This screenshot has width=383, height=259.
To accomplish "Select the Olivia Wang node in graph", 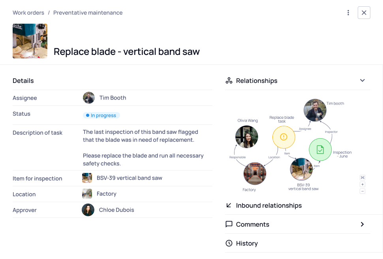I will 247,137.
